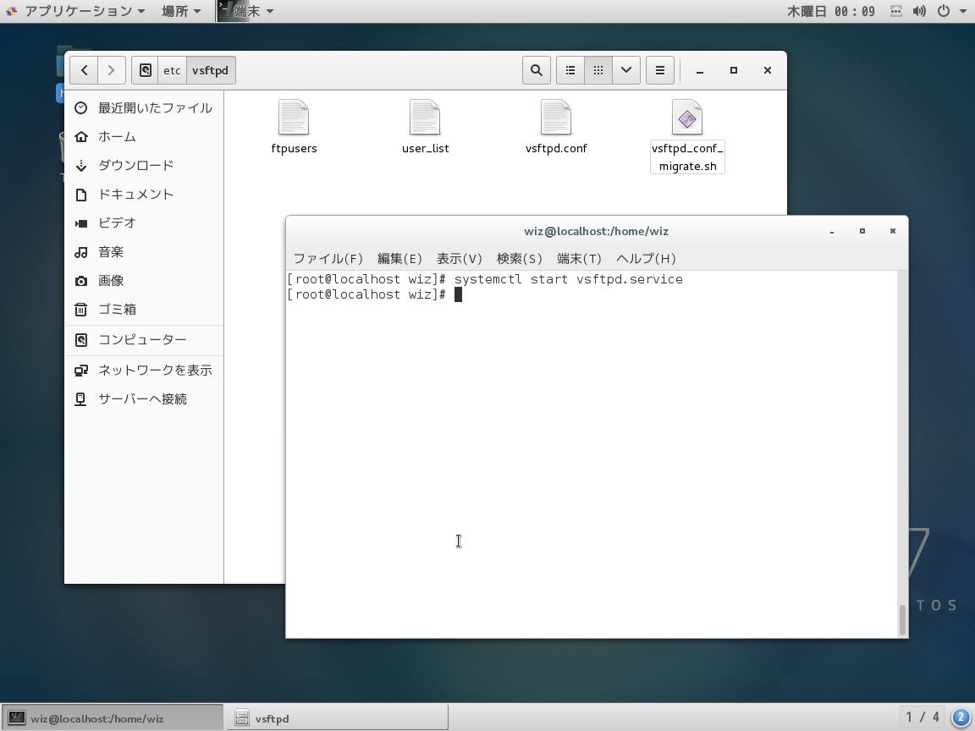Select the user_list file

pyautogui.click(x=426, y=128)
